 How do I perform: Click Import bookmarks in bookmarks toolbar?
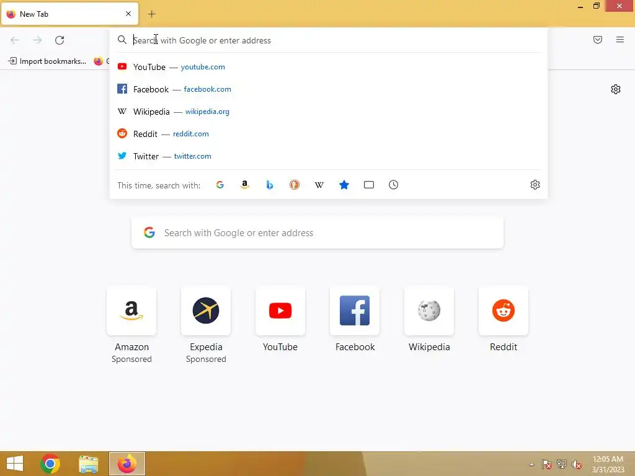[47, 61]
